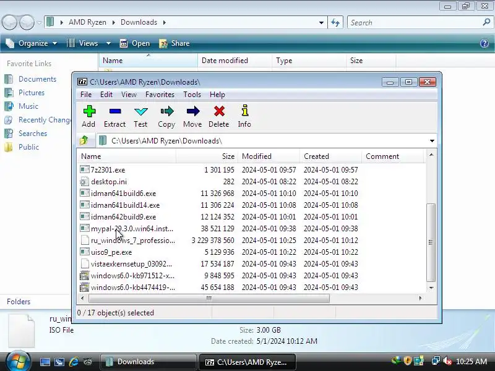
Task: Click the 7-Zip taskbar button
Action: (x=247, y=362)
